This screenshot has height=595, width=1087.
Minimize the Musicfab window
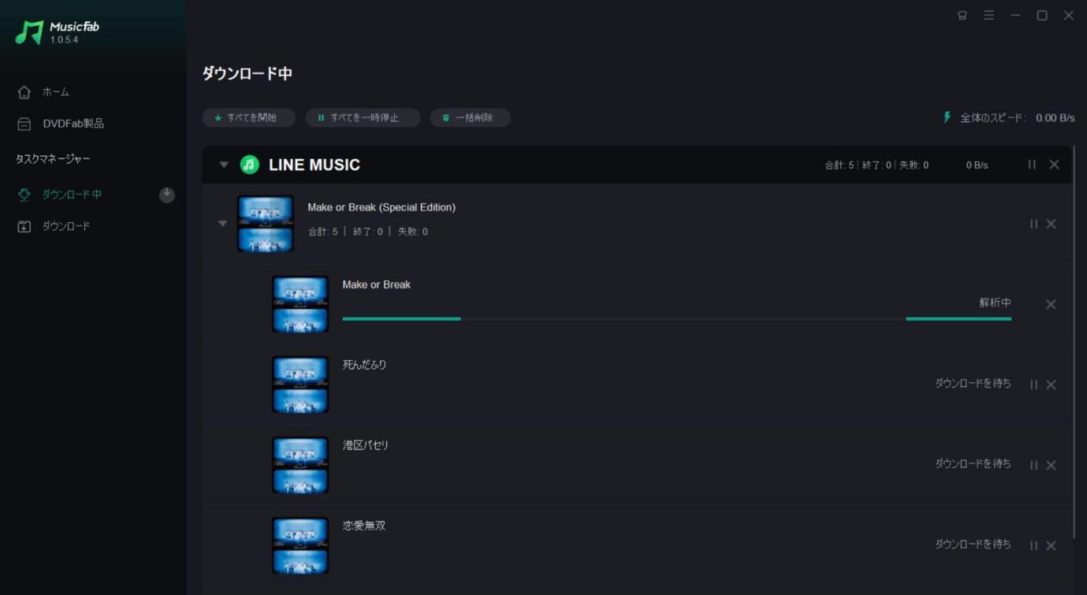(x=1015, y=15)
